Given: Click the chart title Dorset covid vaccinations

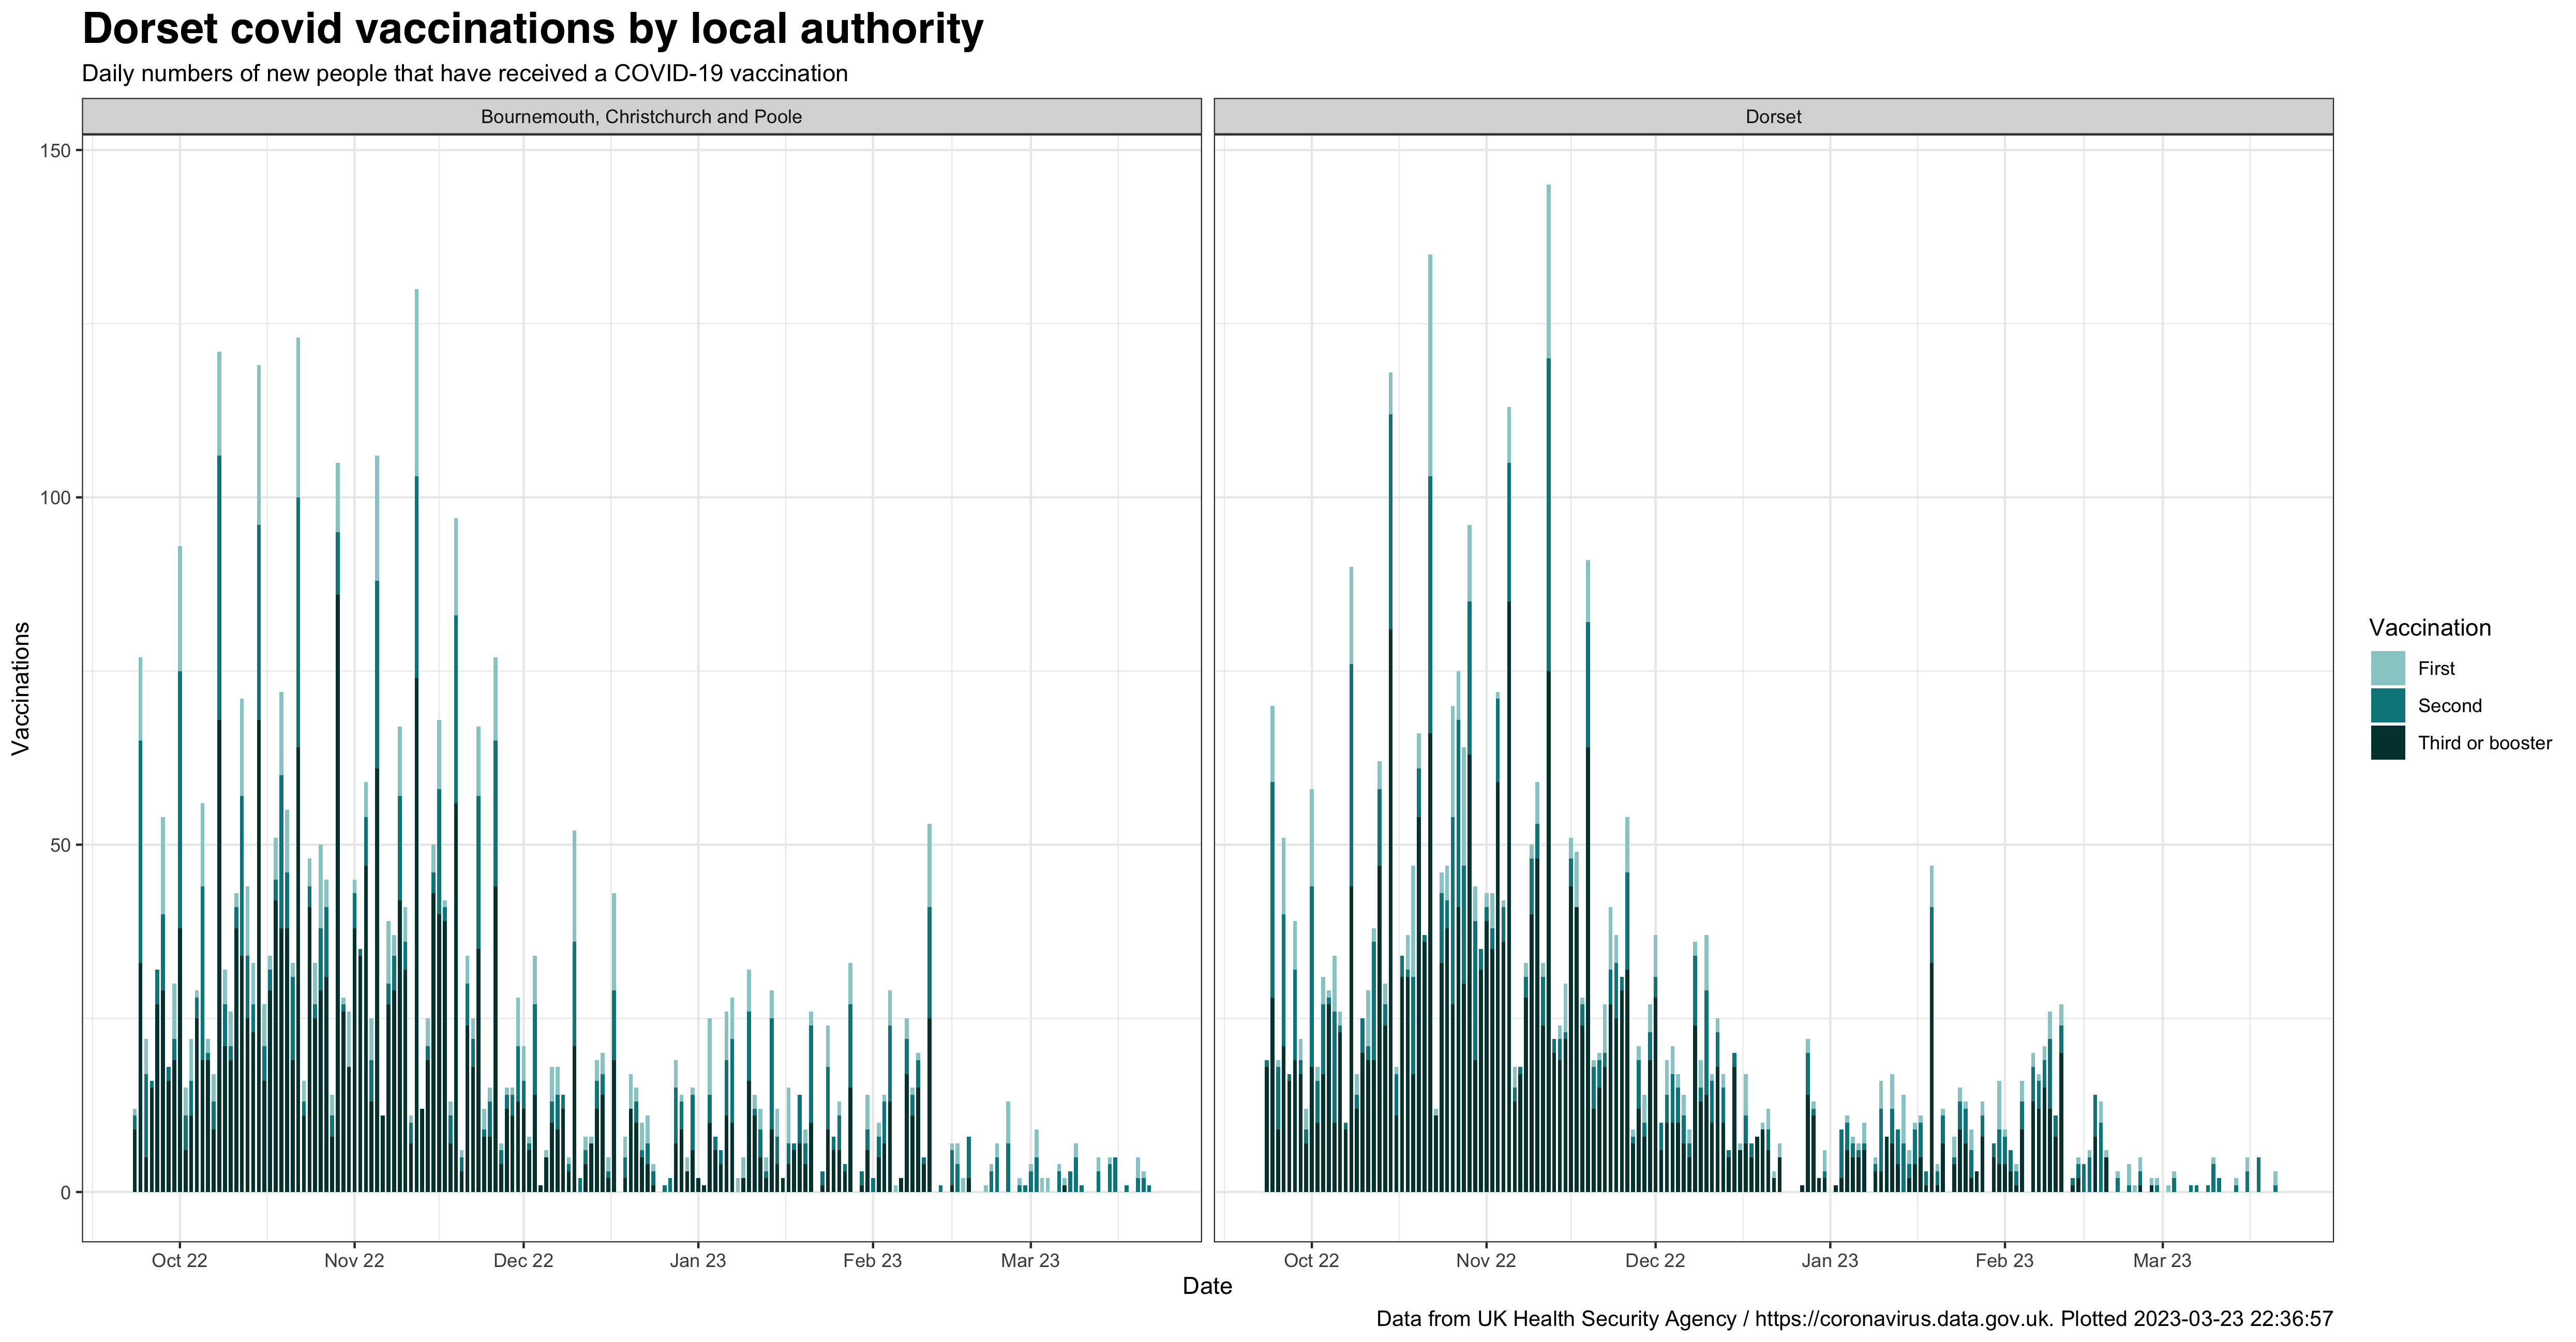Looking at the screenshot, I should click(x=532, y=29).
